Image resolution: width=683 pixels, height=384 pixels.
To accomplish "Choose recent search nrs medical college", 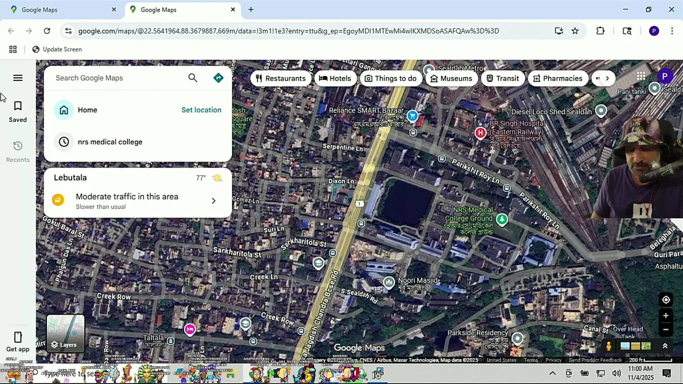I will (138, 142).
